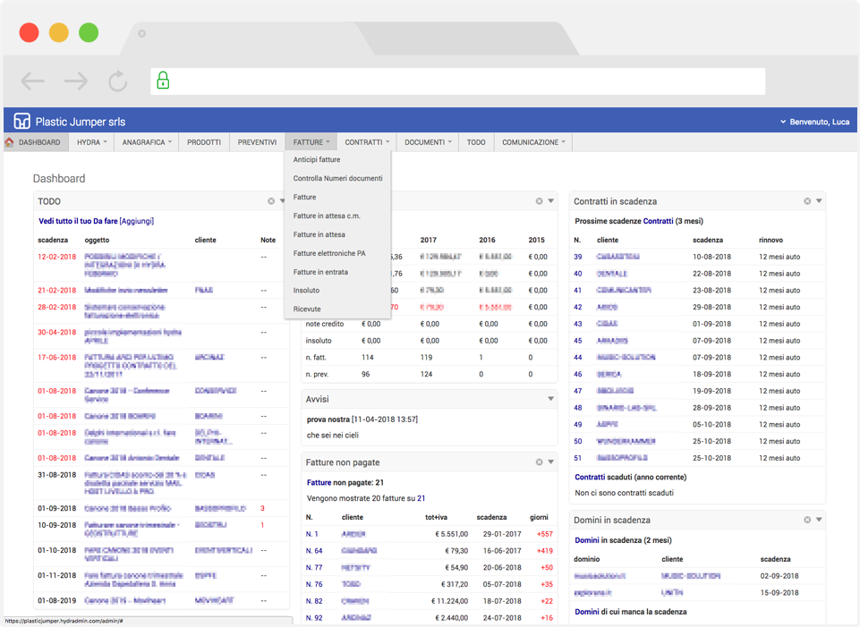The image size is (860, 627).
Task: Open Vedi tutto il tuo Da fare
Action: (x=79, y=221)
